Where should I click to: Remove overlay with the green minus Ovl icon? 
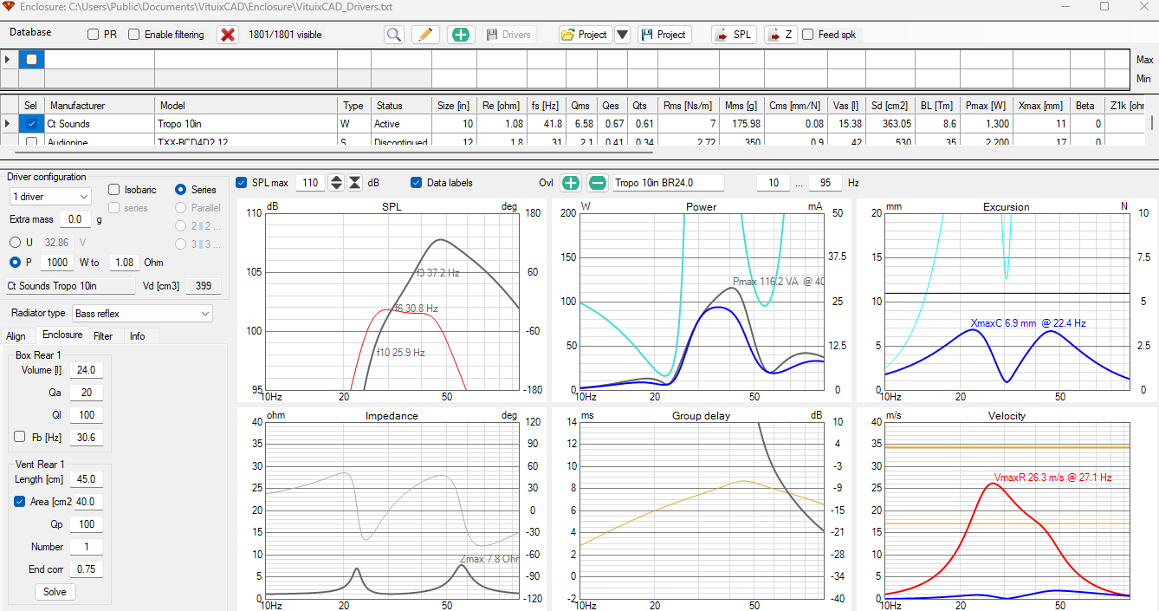point(598,183)
